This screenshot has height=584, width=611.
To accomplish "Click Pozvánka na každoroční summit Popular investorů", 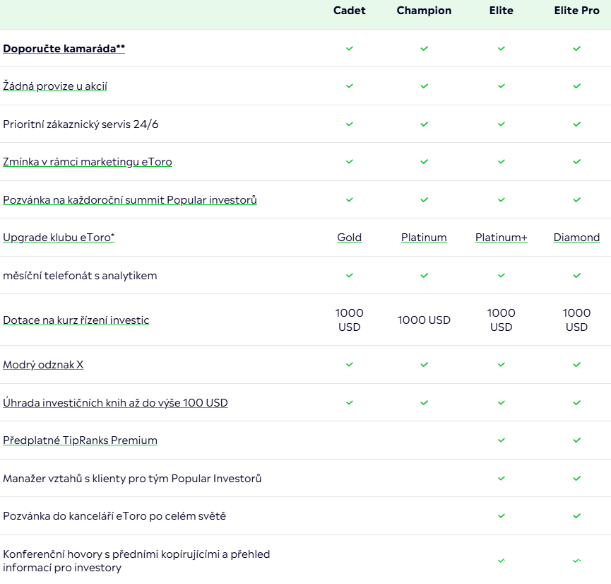I will pos(130,200).
